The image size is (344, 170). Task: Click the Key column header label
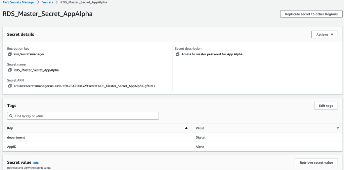click(10, 128)
